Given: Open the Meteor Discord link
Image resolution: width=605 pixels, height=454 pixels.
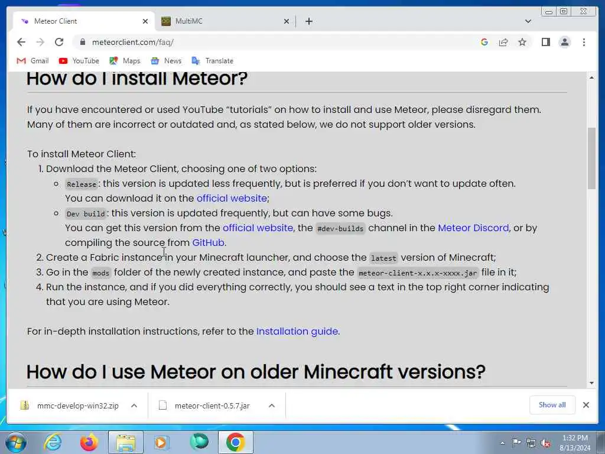Looking at the screenshot, I should point(473,228).
